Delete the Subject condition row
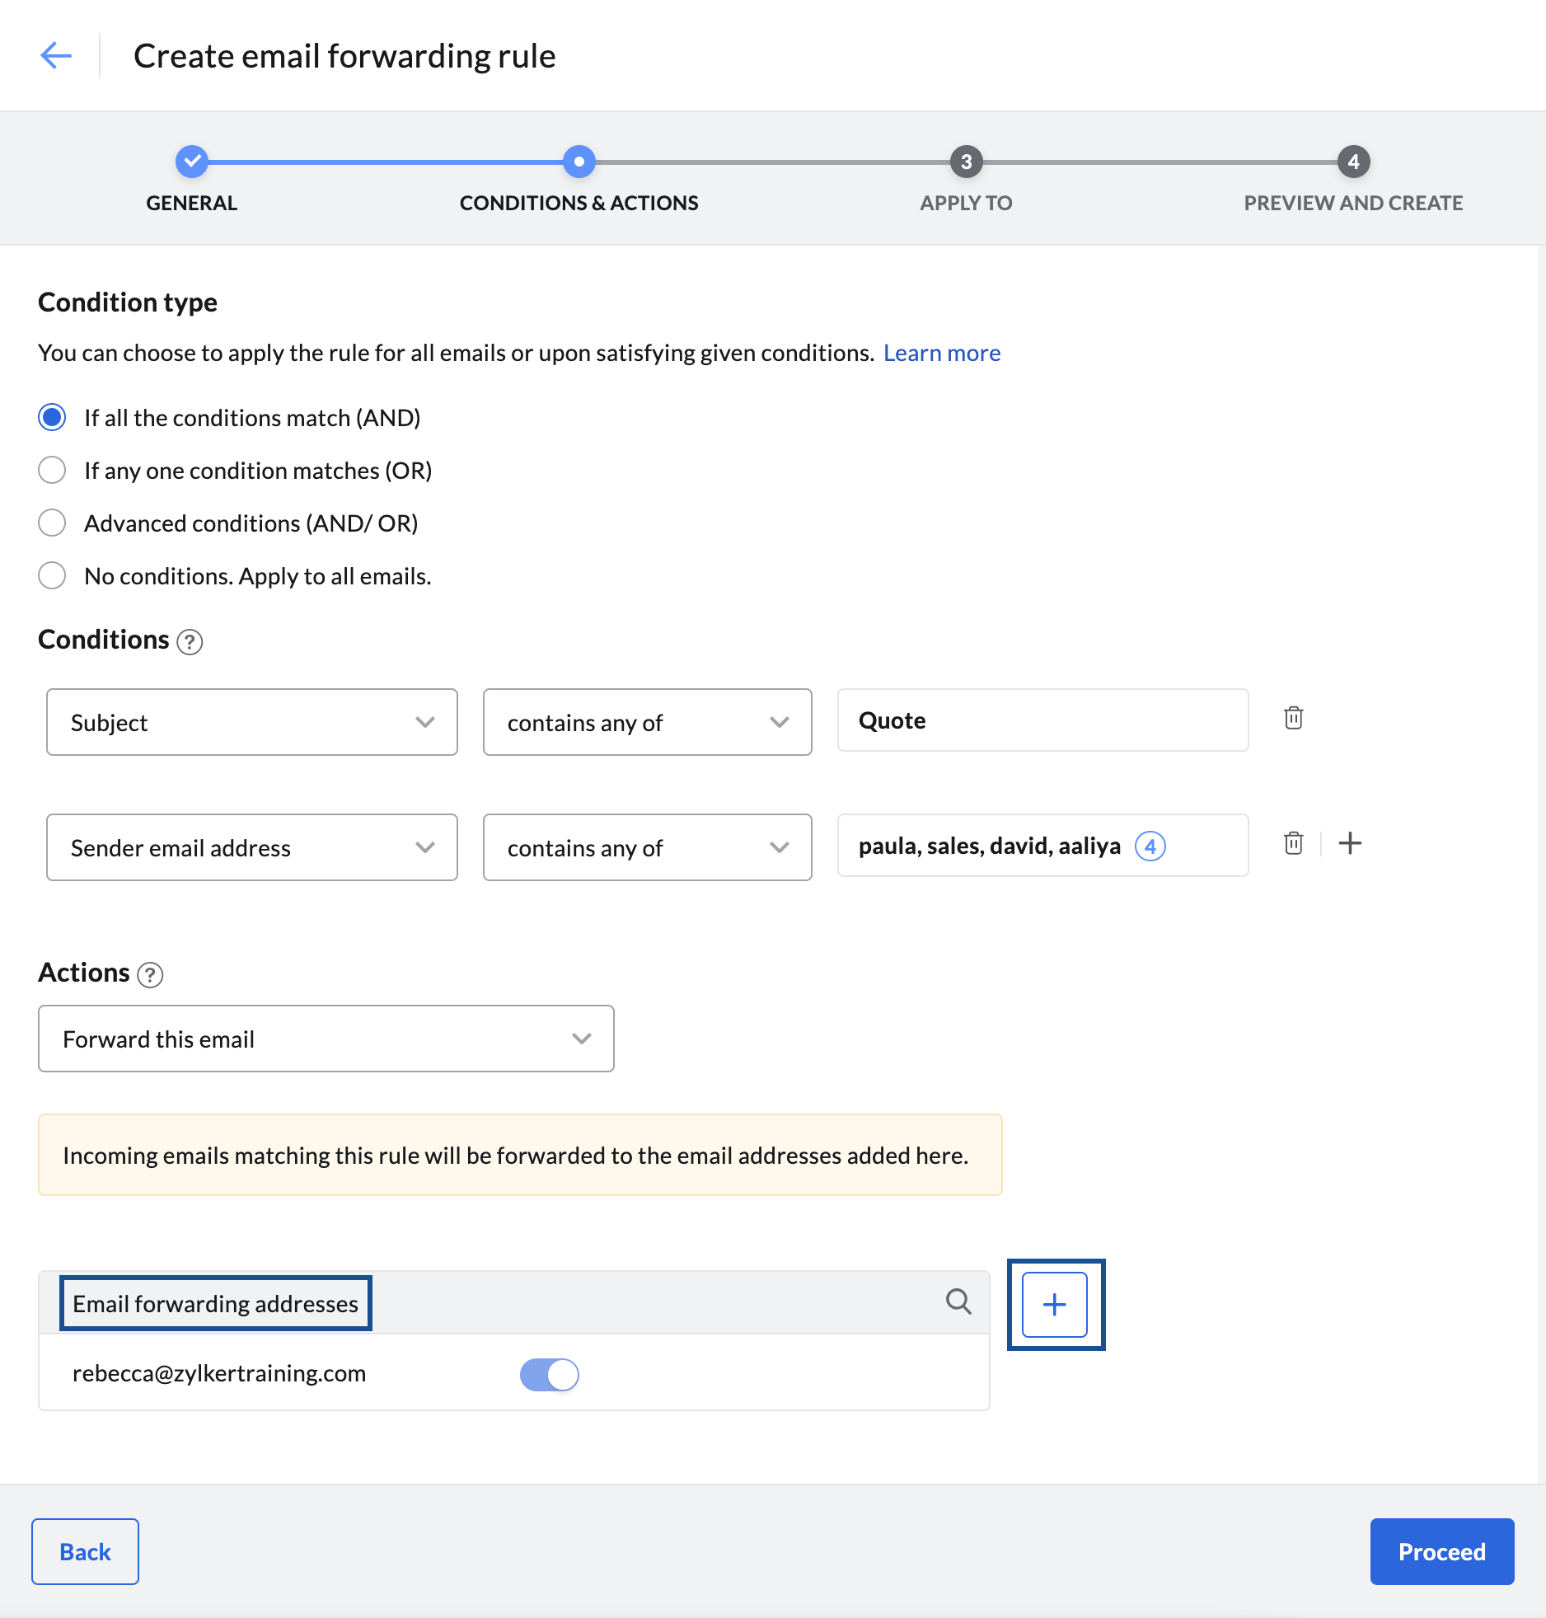This screenshot has width=1546, height=1618. pyautogui.click(x=1293, y=718)
